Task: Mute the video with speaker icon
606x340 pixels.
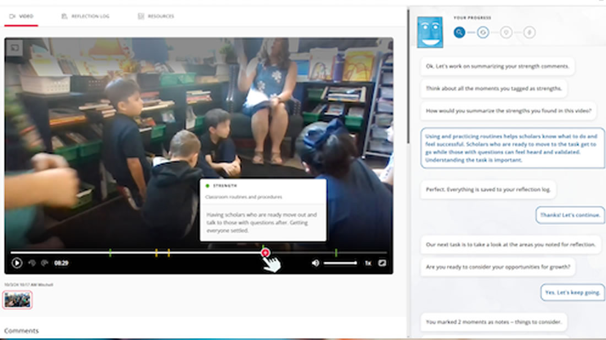Action: pyautogui.click(x=315, y=263)
